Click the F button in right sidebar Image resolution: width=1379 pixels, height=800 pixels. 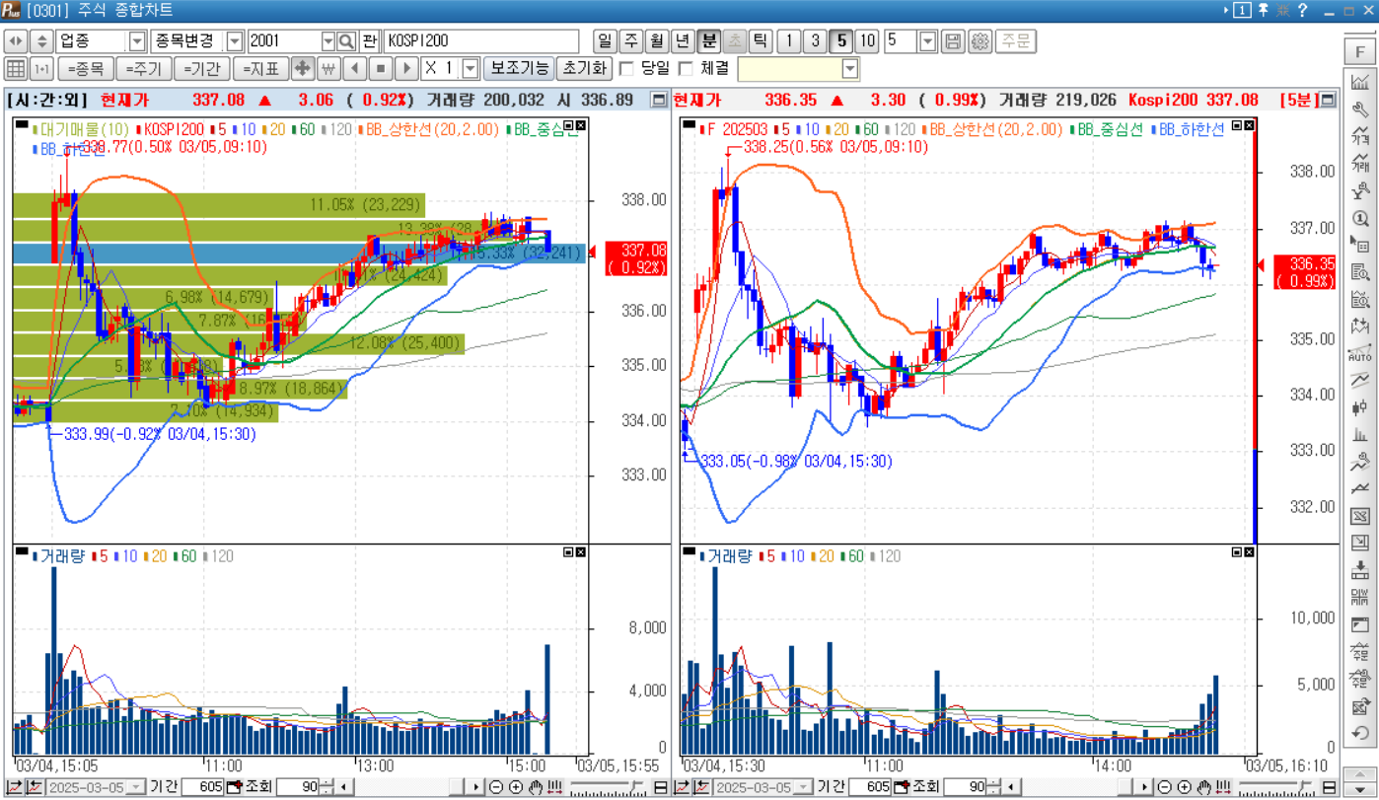1360,52
